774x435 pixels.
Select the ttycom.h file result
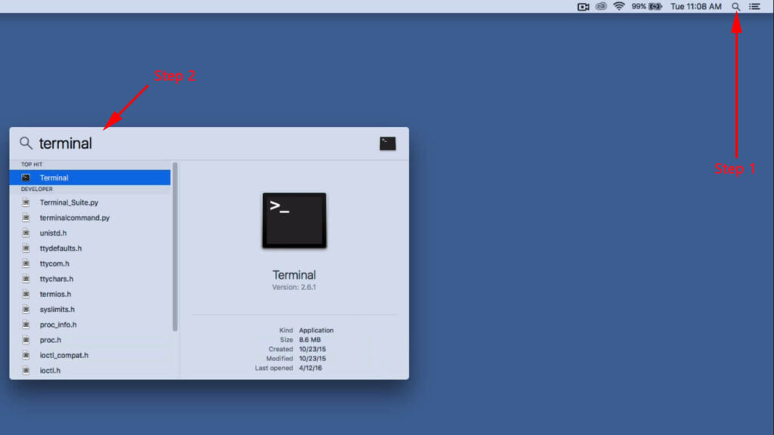[90, 264]
